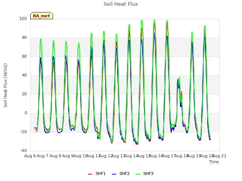The height and width of the screenshot is (181, 242).
Task: Click the BA_met annotation label
Action: point(42,16)
